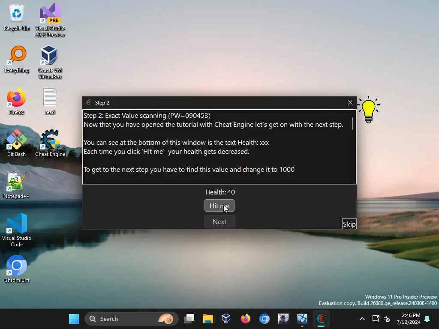
Task: Open Visual Studio Code shortcut
Action: [x=17, y=230]
